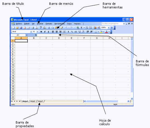Open the Formato menu
This screenshot has height=128, width=150.
tap(49, 24)
